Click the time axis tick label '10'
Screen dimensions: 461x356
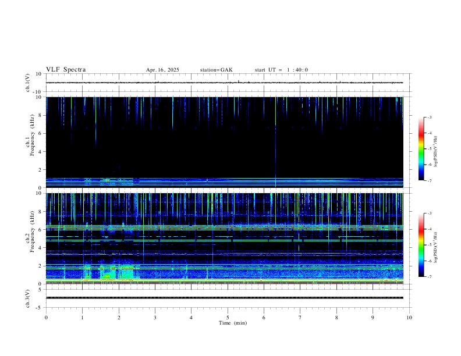409,318
